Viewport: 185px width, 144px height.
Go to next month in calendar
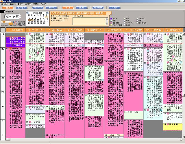pos(47,13)
